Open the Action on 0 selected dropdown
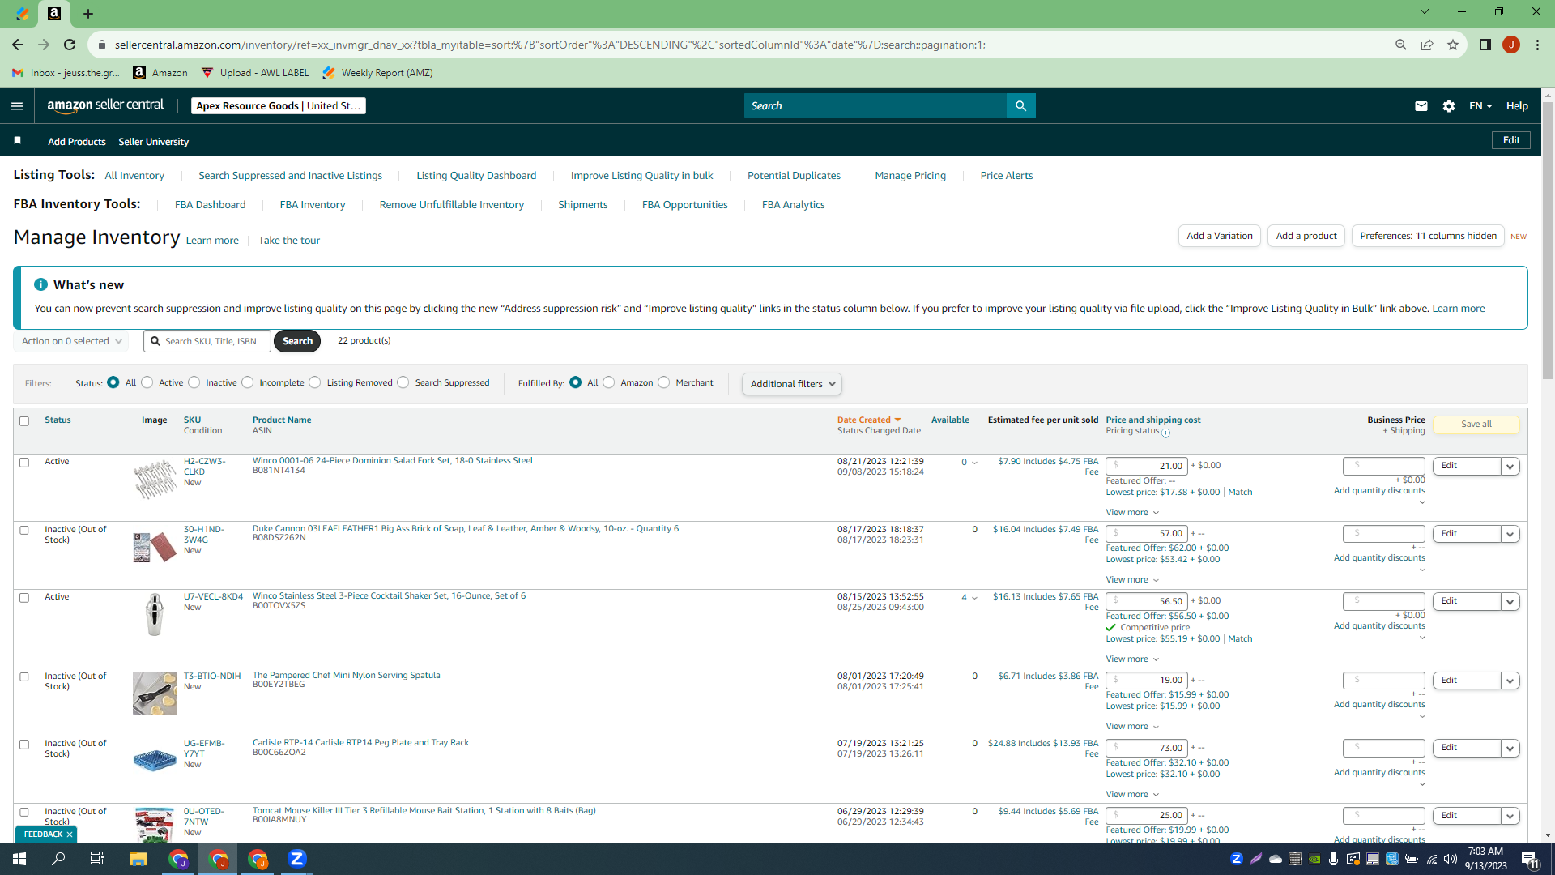 tap(70, 341)
